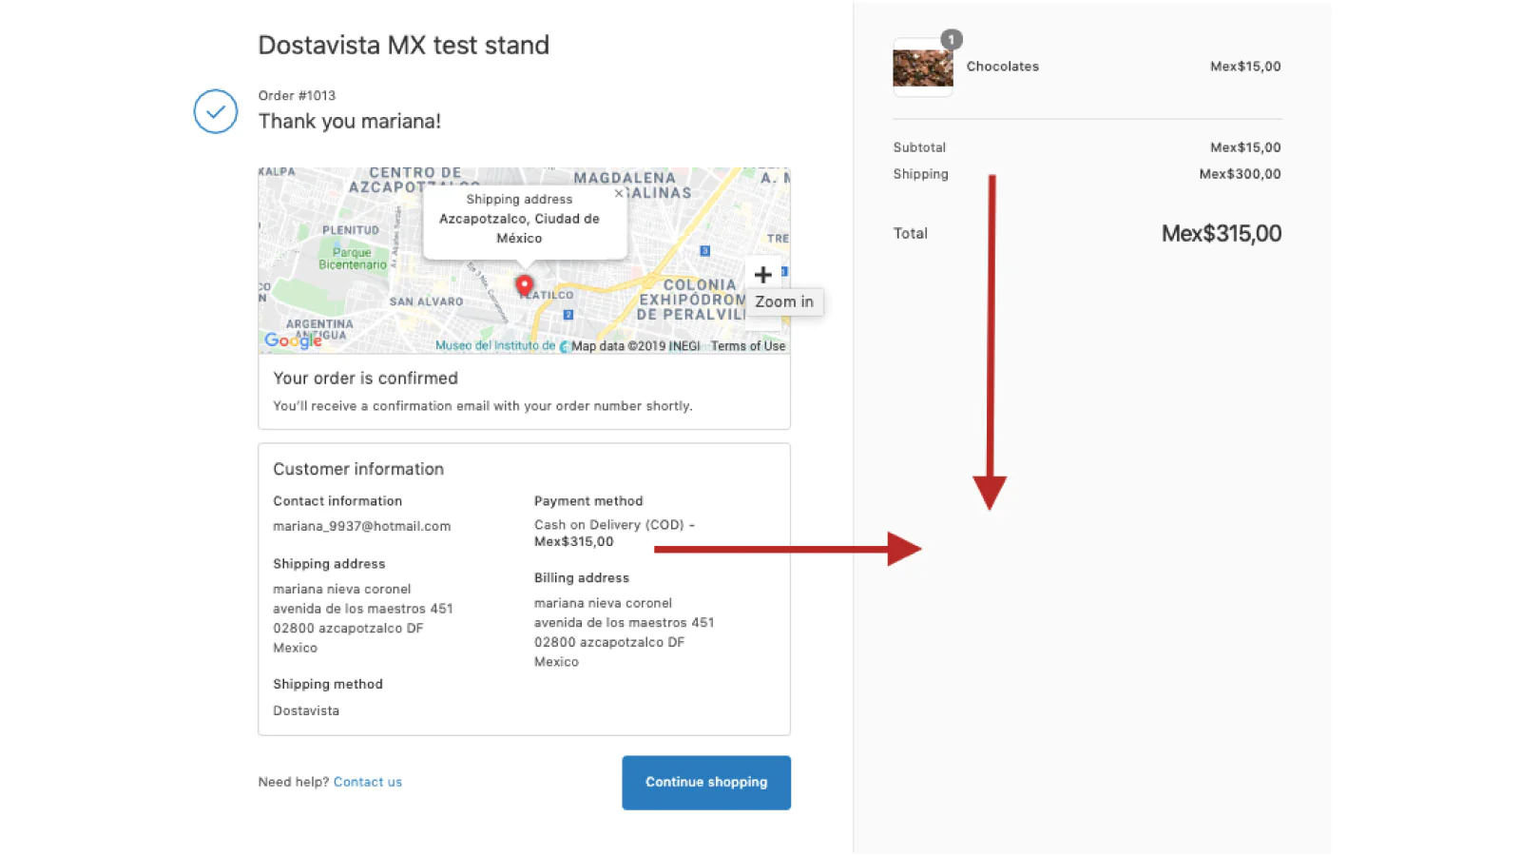Click the Cash on Delivery (COD) text

coord(609,525)
